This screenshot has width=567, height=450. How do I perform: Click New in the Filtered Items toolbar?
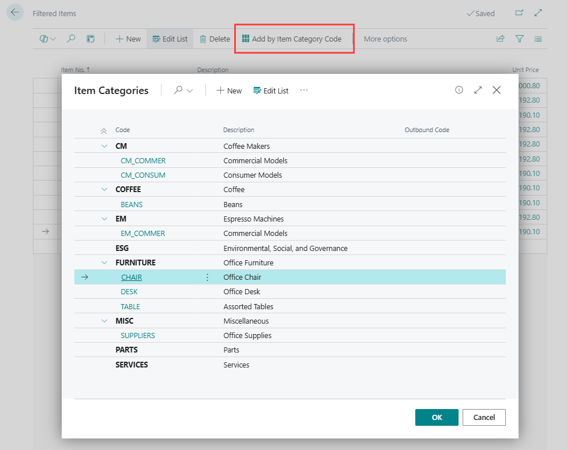point(128,39)
